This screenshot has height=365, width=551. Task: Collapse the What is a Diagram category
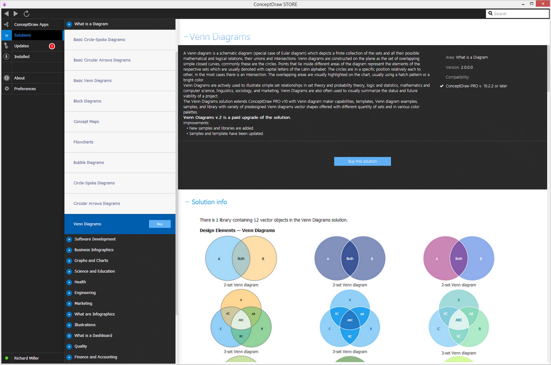[69, 25]
